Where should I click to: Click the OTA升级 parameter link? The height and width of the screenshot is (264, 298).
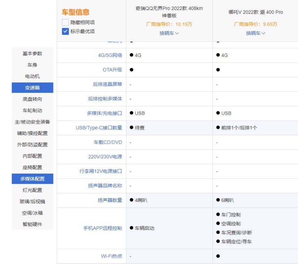point(112,70)
